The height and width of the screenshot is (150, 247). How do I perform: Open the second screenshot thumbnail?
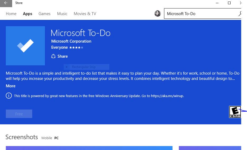tap(210, 148)
